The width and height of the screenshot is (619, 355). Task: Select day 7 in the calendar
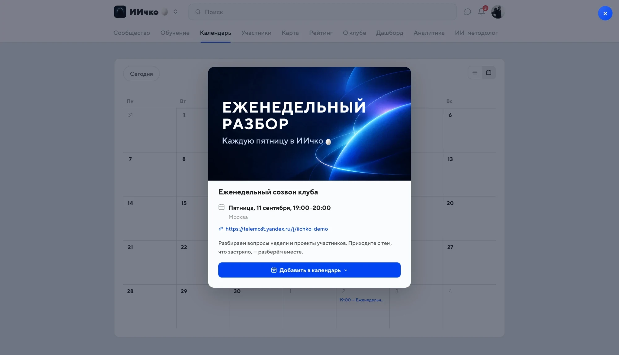[x=130, y=159]
